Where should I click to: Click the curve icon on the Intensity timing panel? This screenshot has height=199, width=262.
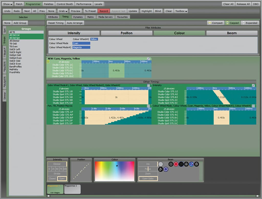tap(254, 86)
